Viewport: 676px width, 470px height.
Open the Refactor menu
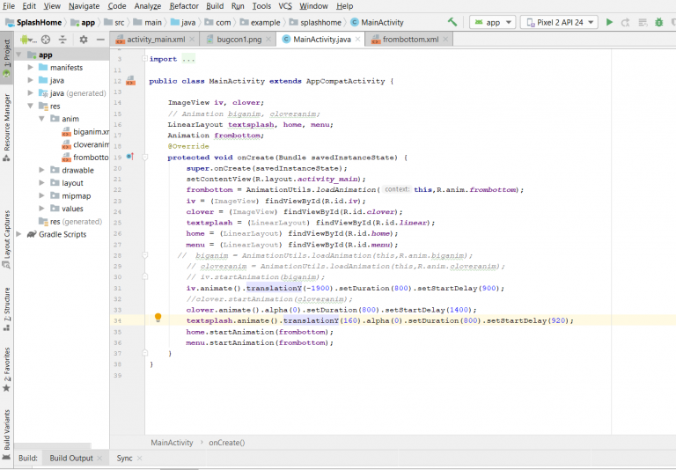pyautogui.click(x=184, y=6)
